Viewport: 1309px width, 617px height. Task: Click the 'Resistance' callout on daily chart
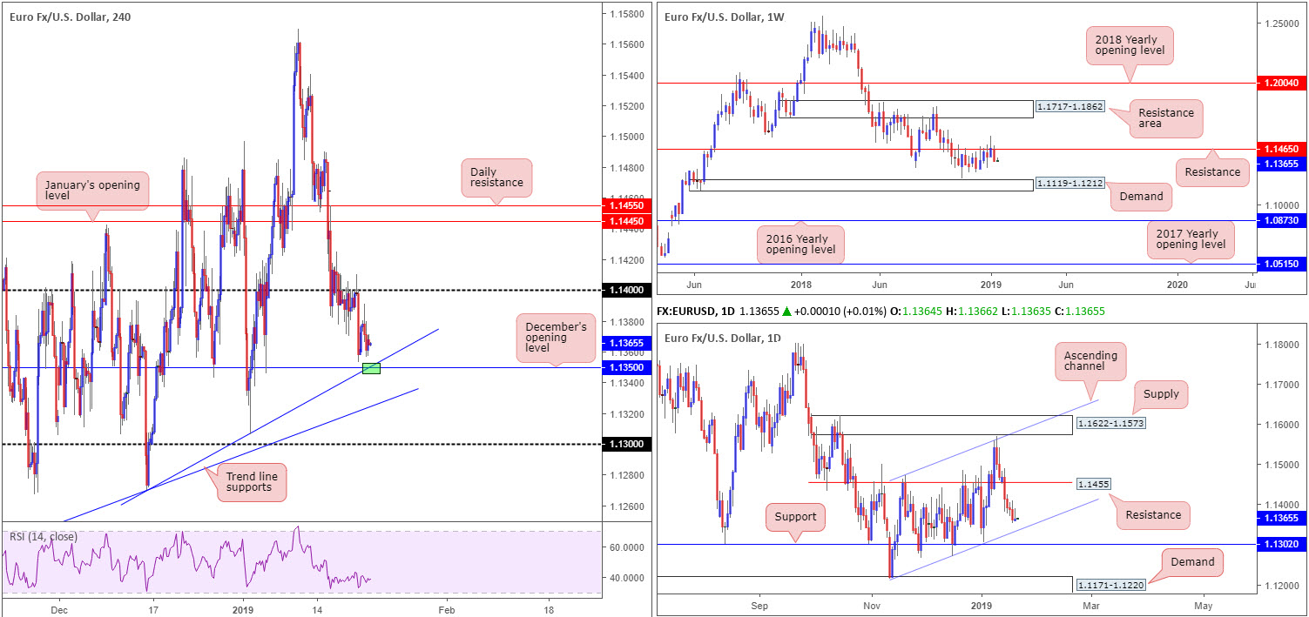click(1153, 514)
